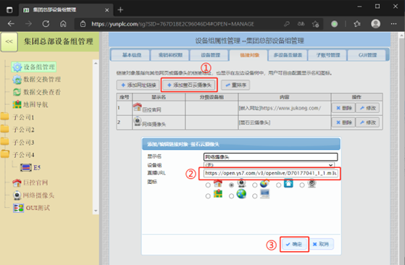Close the 集团总部设备组管理 browser tab
Screen dimensions: 405x265
107,10
